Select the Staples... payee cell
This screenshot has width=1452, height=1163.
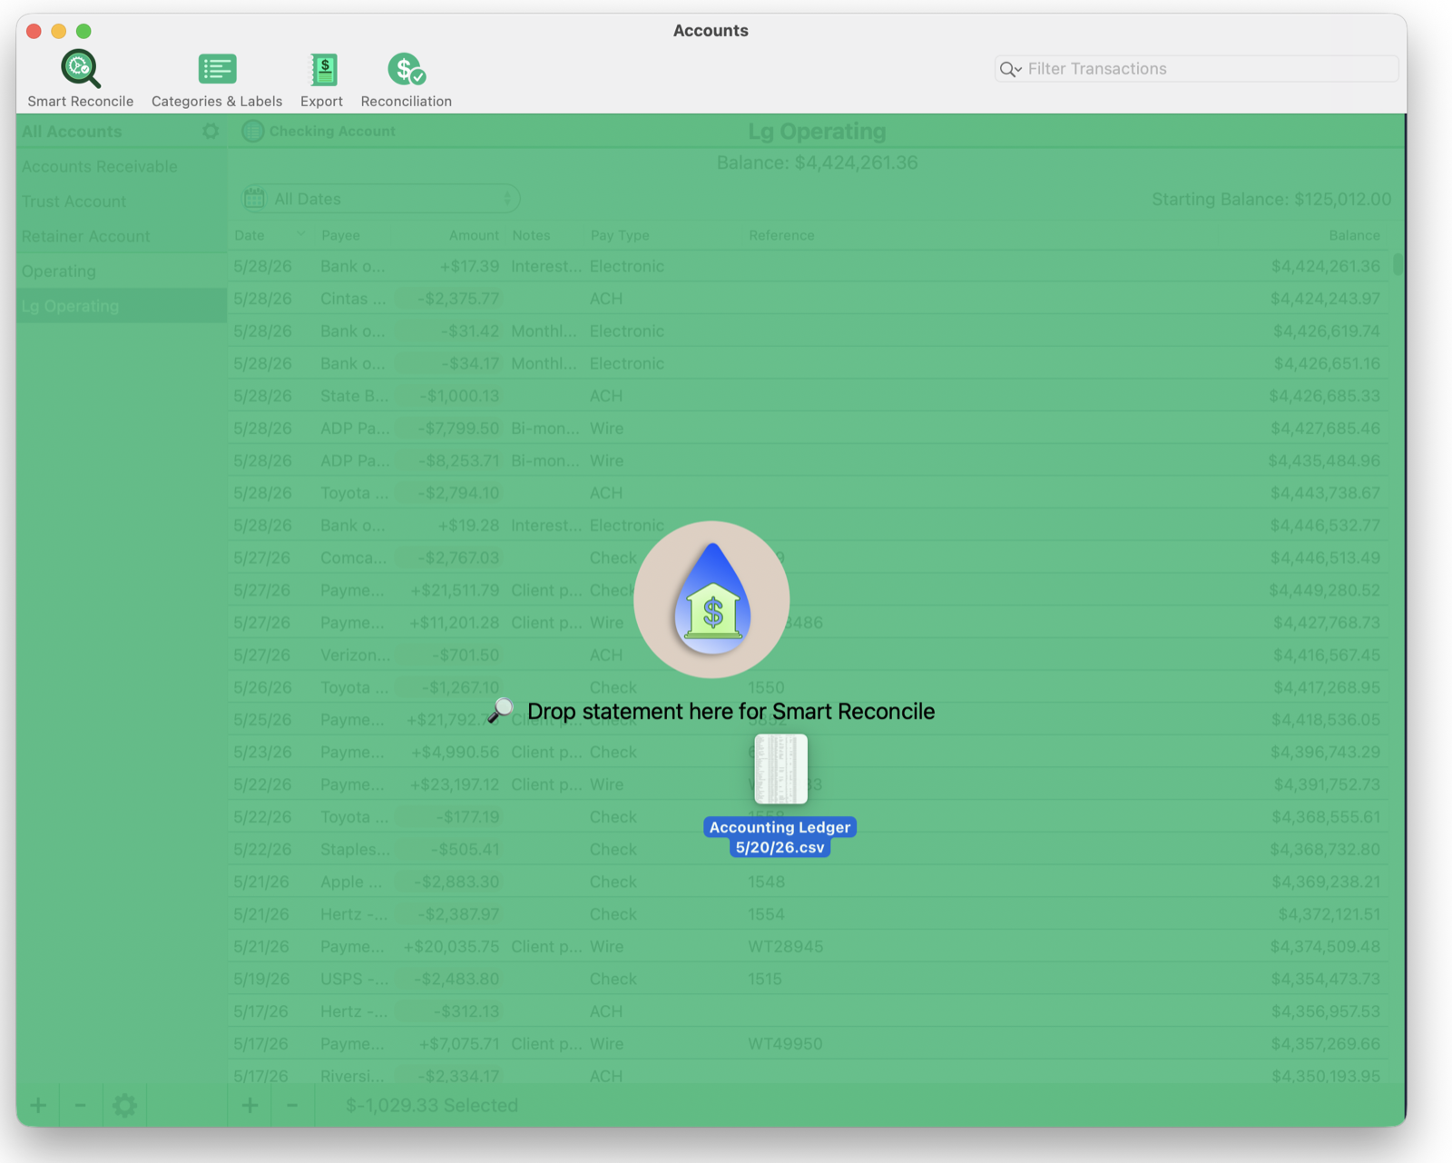356,850
